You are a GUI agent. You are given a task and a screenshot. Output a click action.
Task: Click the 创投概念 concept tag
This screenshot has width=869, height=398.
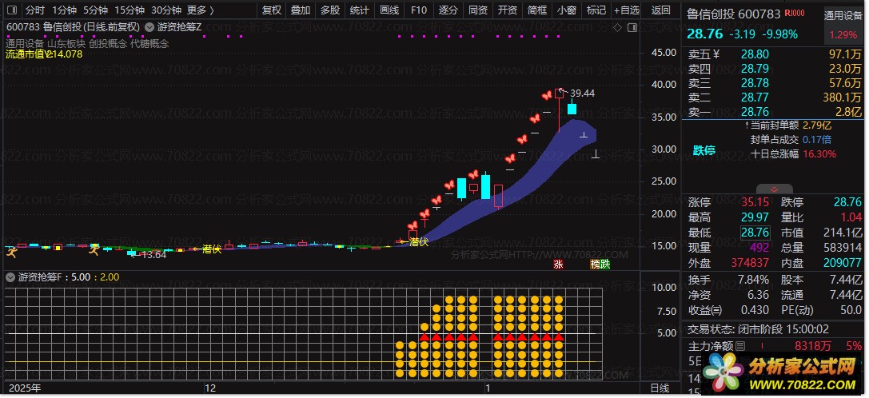point(108,43)
